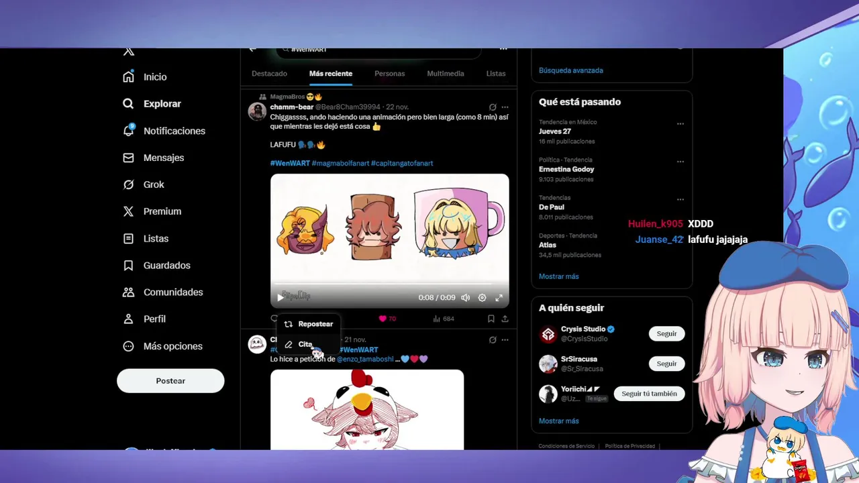Image resolution: width=859 pixels, height=483 pixels.
Task: Click chamm-bear display name
Action: click(291, 107)
